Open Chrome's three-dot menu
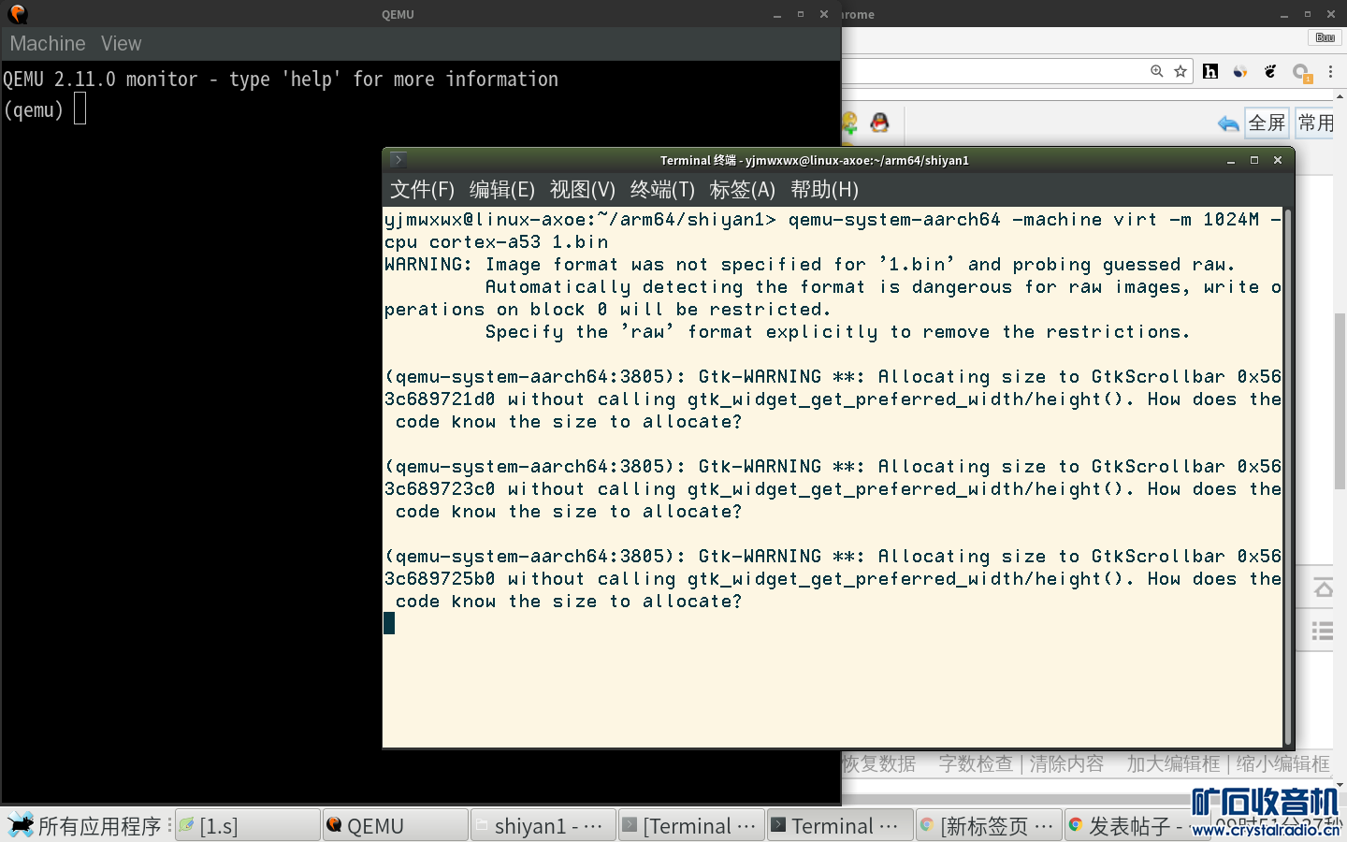 [1330, 71]
